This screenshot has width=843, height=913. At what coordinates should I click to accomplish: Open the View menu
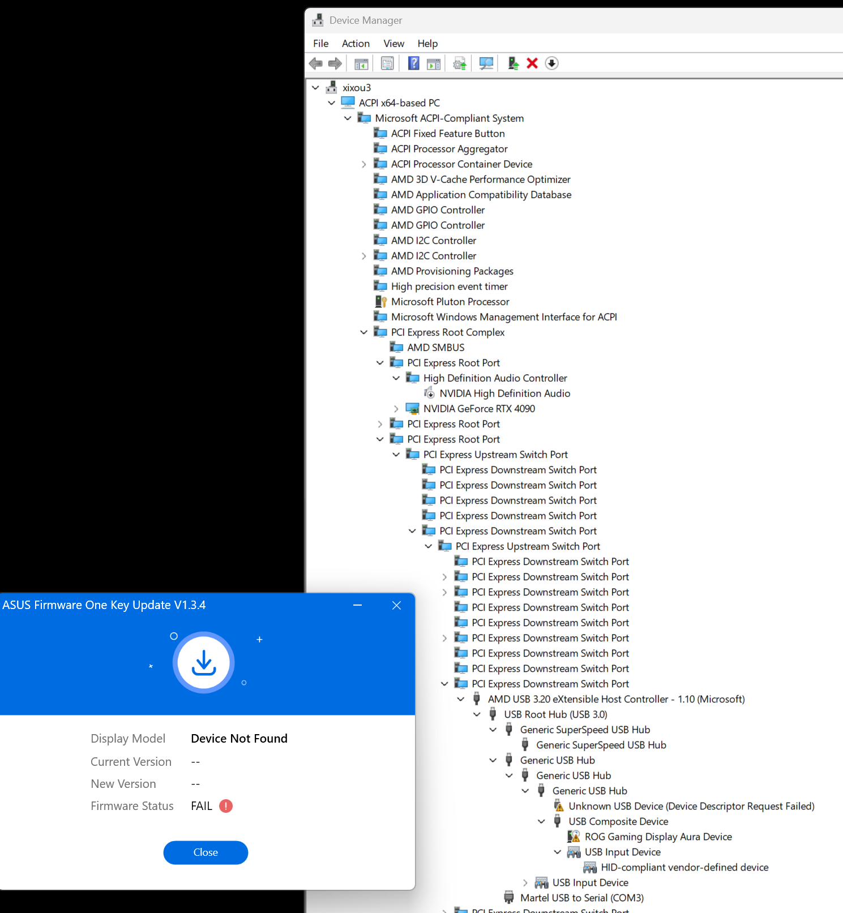394,44
